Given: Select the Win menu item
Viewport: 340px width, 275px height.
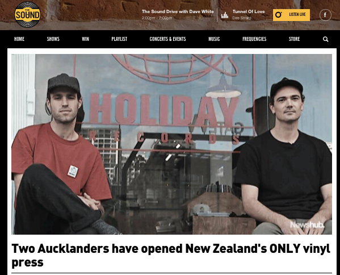Looking at the screenshot, I should pyautogui.click(x=86, y=39).
